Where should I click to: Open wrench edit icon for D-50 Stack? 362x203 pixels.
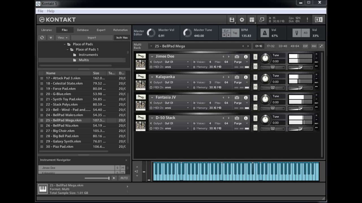(141, 117)
